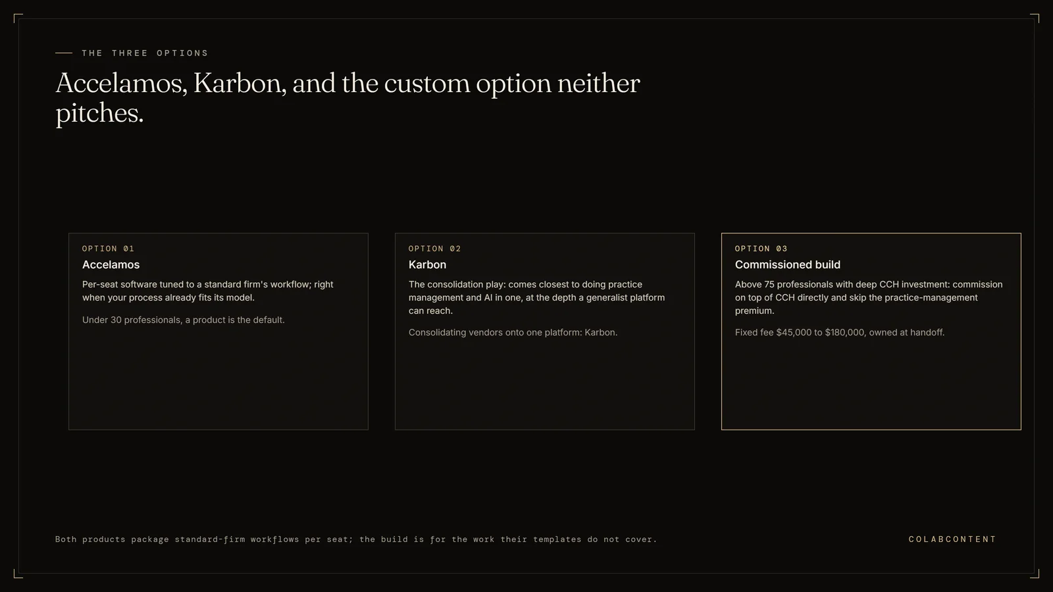
Task: Select the Karbon option card
Action: (x=545, y=332)
